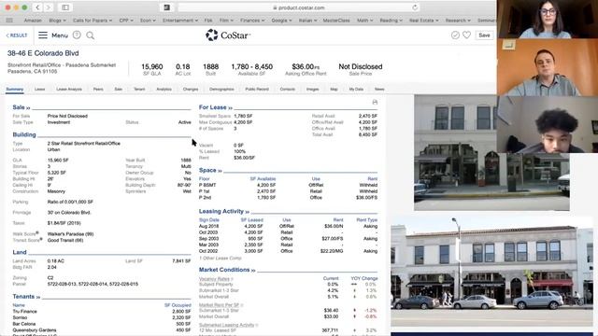
Task: Select the Bar Celona tenant row
Action: 102,324
